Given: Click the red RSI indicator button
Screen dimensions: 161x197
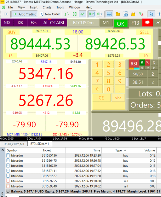Looking at the screenshot, I should [134, 64].
